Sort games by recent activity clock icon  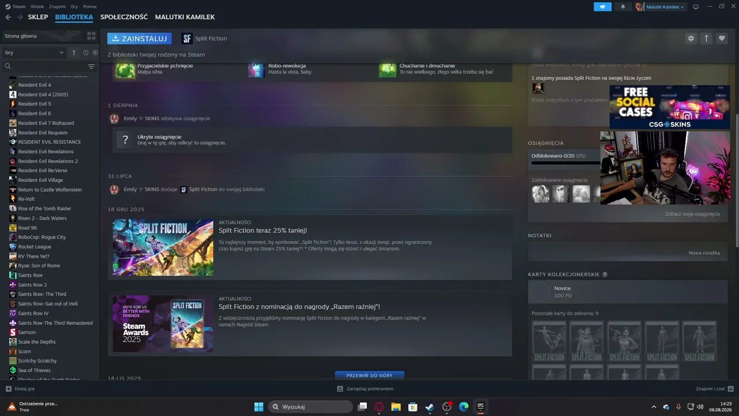pos(85,53)
